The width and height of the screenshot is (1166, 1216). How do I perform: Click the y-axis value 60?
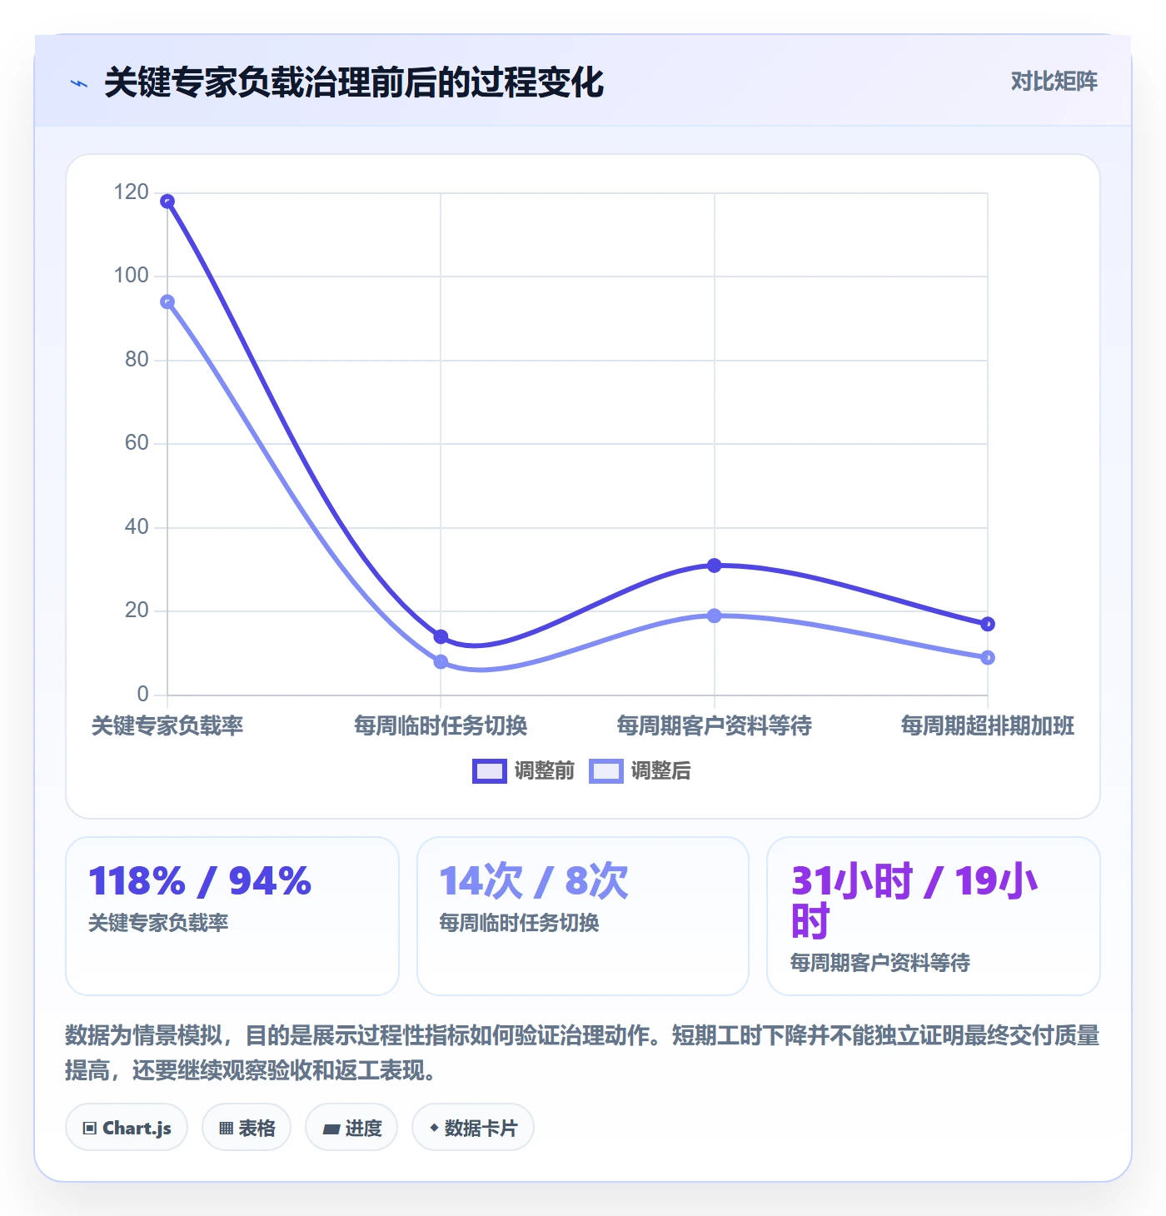pyautogui.click(x=137, y=443)
